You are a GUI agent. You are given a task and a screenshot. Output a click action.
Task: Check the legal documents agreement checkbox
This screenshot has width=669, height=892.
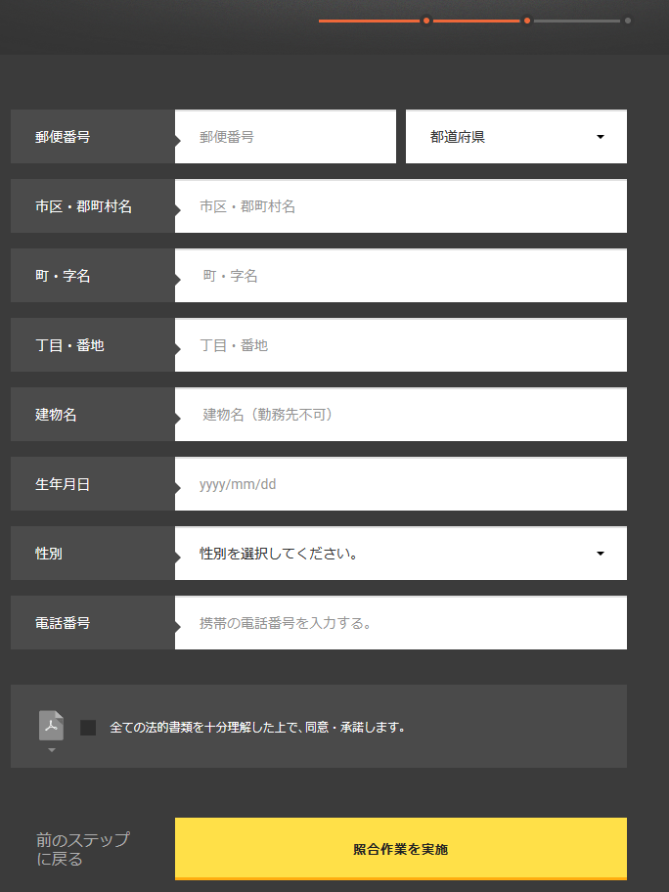pos(88,728)
